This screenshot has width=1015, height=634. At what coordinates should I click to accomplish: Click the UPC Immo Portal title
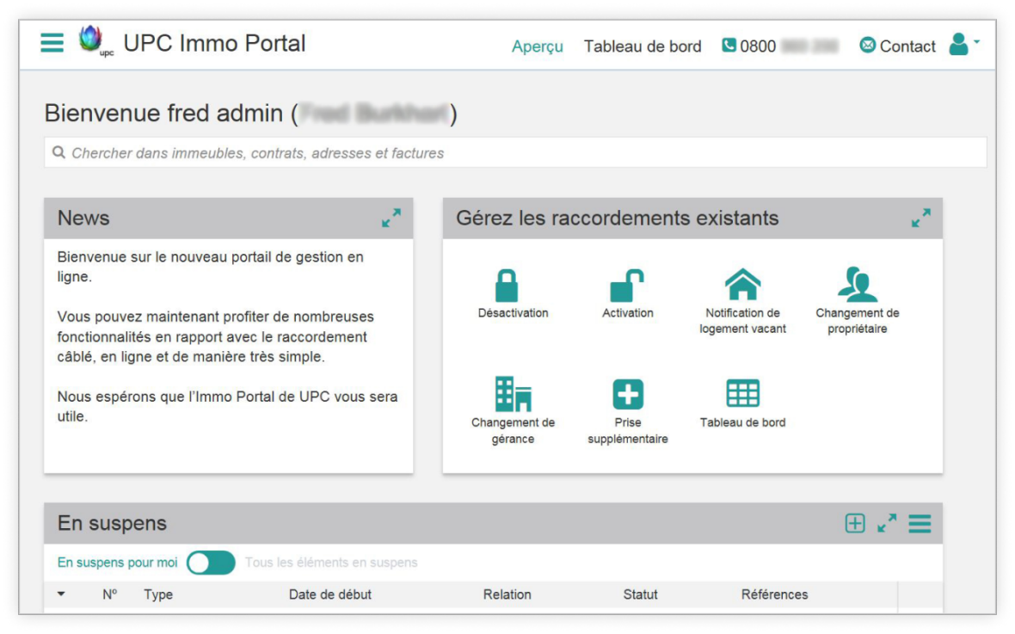click(214, 43)
